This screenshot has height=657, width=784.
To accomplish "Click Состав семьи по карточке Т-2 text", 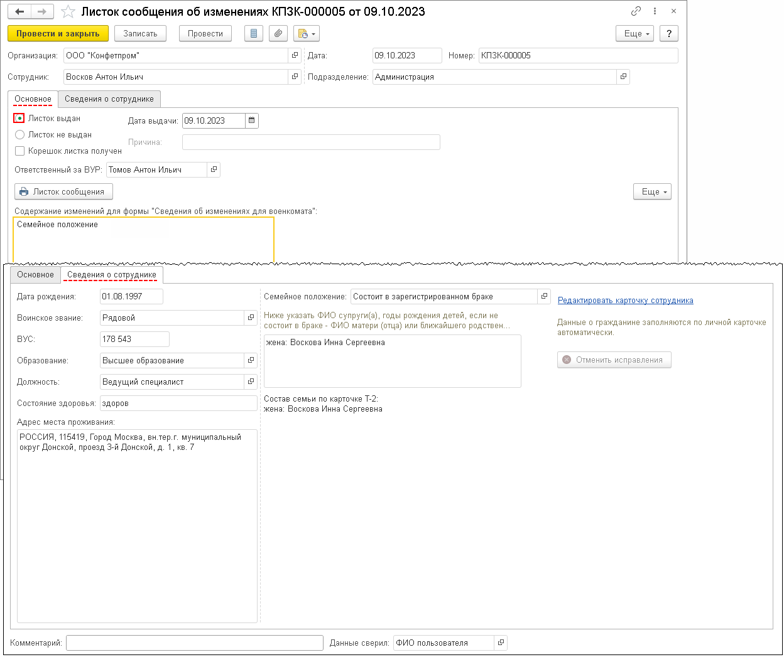I will [321, 398].
